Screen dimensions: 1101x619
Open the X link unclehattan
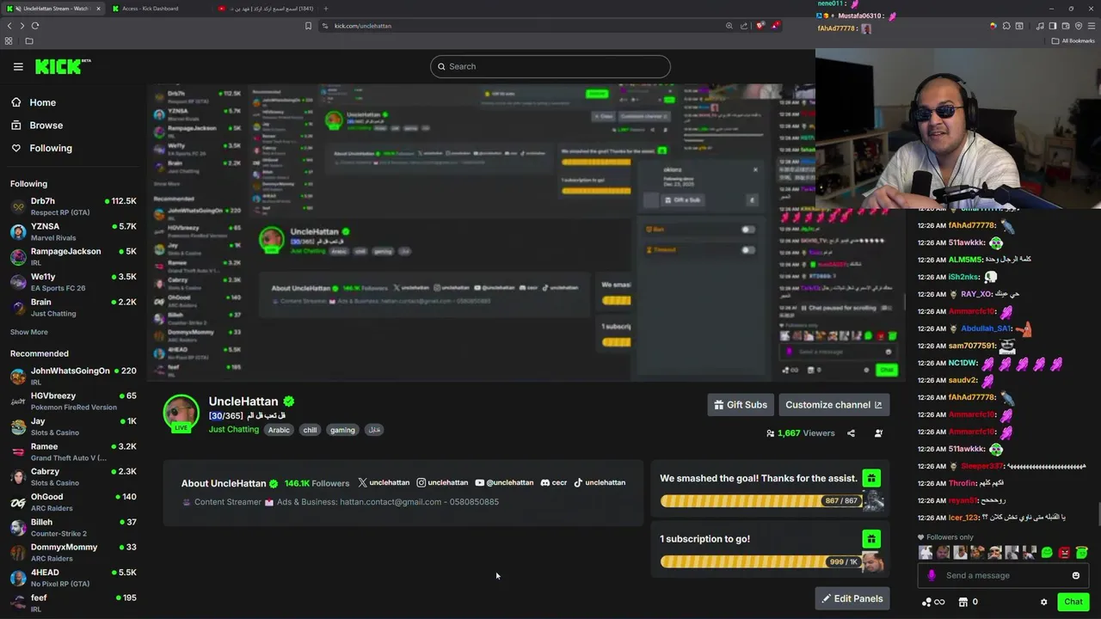[x=384, y=482]
